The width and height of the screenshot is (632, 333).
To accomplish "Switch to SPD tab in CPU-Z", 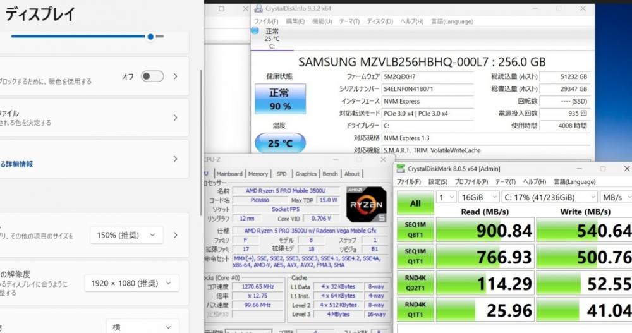I will pyautogui.click(x=281, y=174).
